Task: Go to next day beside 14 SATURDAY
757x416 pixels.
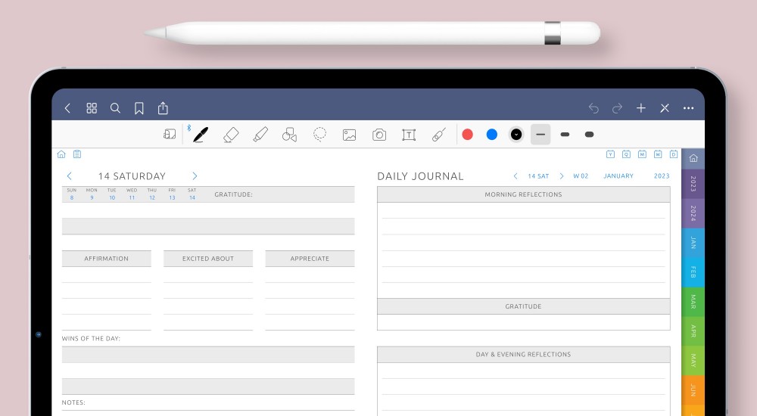Action: coord(195,176)
